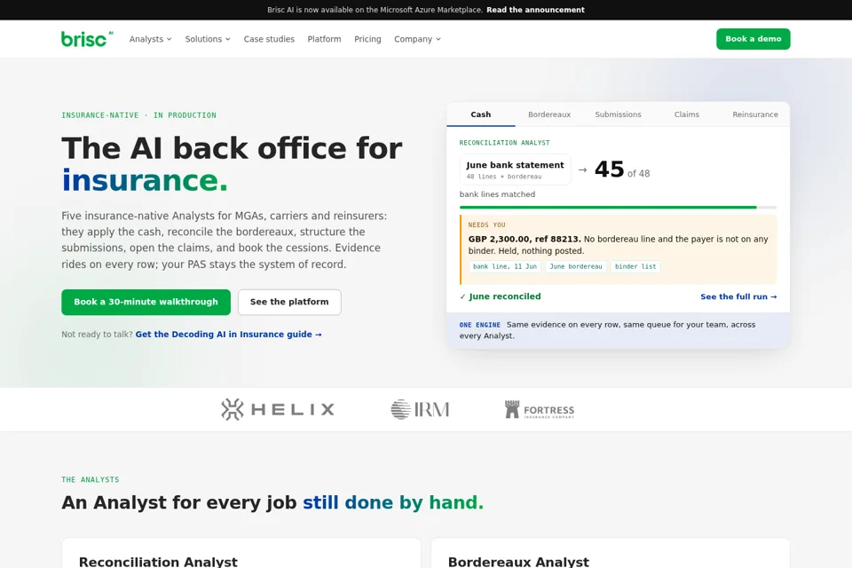The width and height of the screenshot is (852, 568).
Task: Switch to the Reinsurance tab
Action: point(755,114)
